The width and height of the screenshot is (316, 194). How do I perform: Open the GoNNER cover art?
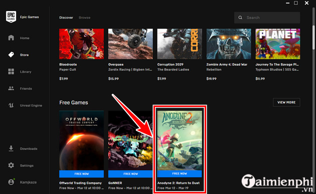tap(130, 140)
